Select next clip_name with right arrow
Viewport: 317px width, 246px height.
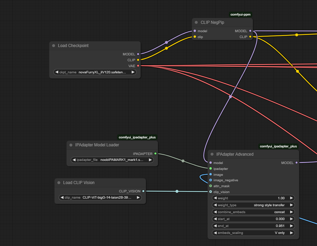coord(138,198)
